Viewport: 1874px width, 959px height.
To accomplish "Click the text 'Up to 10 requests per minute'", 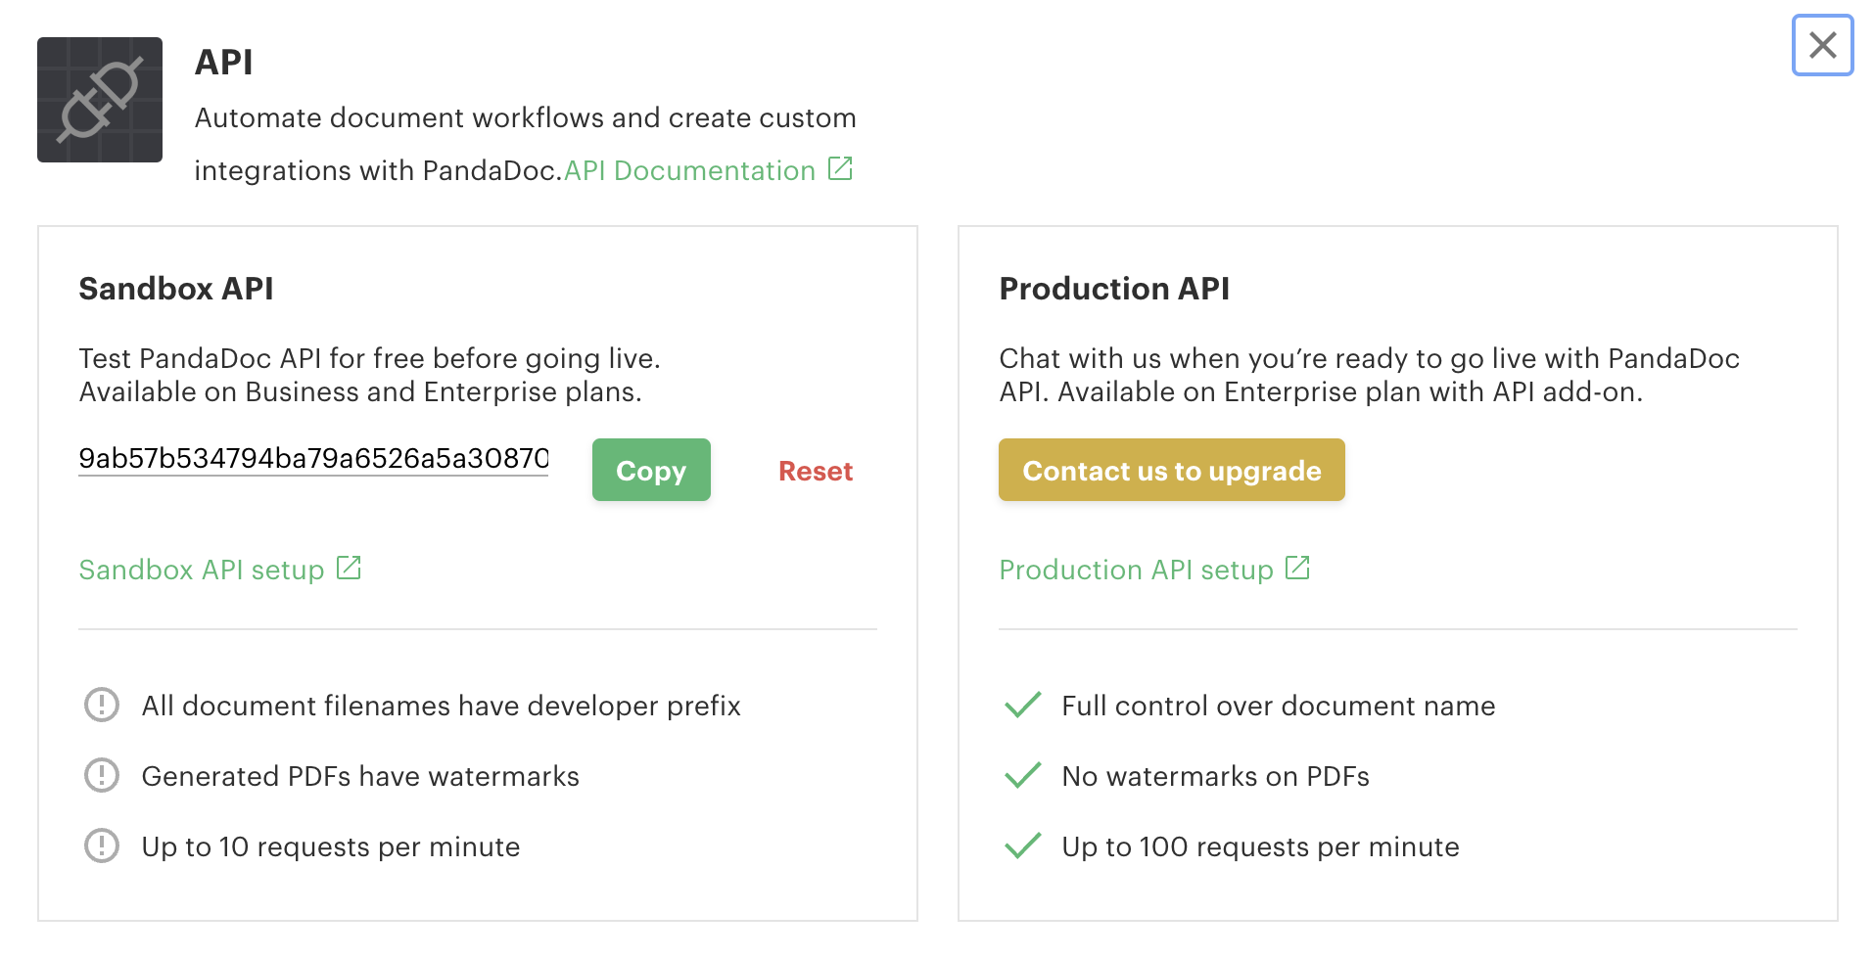I will click(331, 846).
